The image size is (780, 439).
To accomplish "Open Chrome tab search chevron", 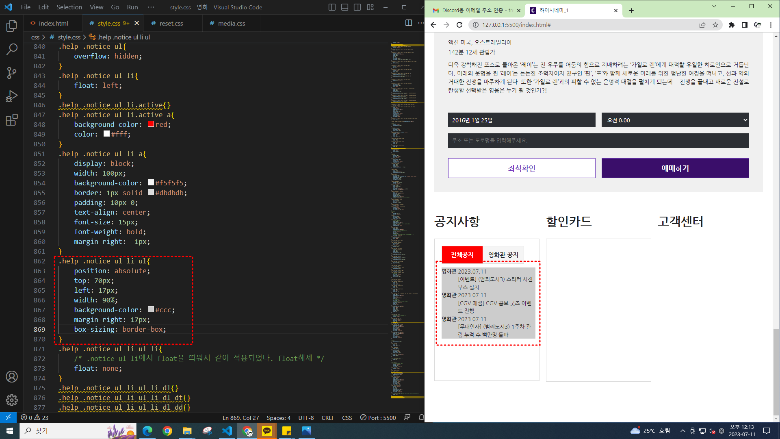I will point(714,7).
